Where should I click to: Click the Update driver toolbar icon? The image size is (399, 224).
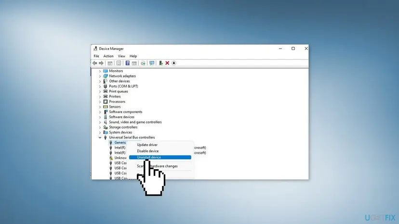[143, 63]
